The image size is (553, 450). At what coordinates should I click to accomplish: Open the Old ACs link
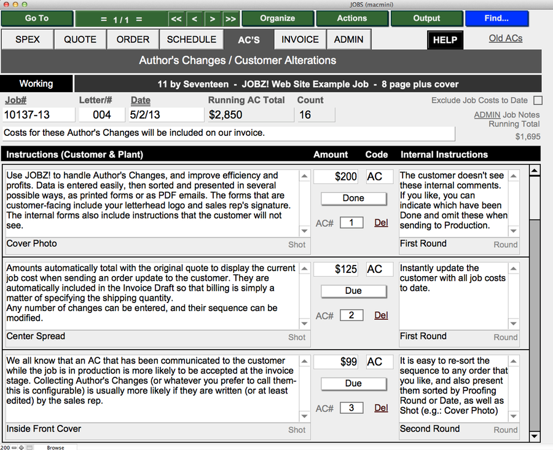click(x=505, y=38)
